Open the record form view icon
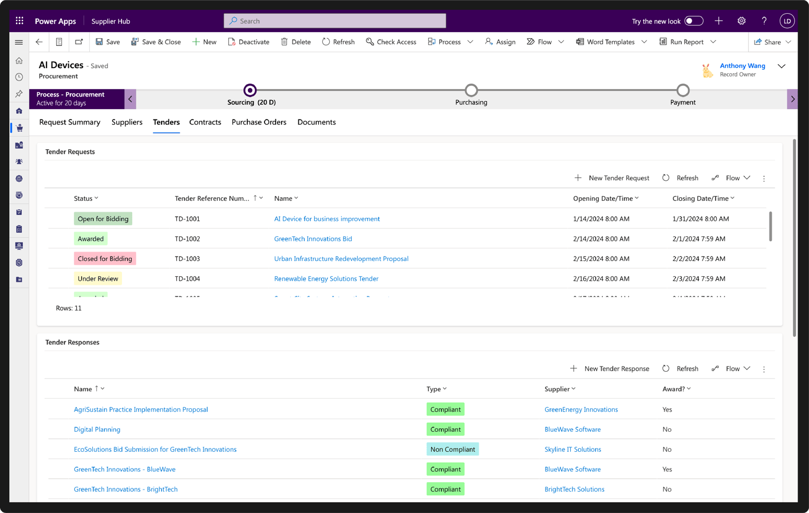This screenshot has height=513, width=809. click(x=59, y=42)
